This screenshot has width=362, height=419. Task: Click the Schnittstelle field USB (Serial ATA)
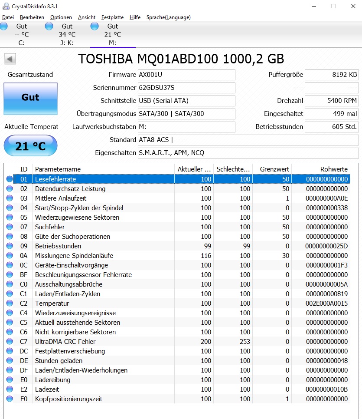point(186,101)
